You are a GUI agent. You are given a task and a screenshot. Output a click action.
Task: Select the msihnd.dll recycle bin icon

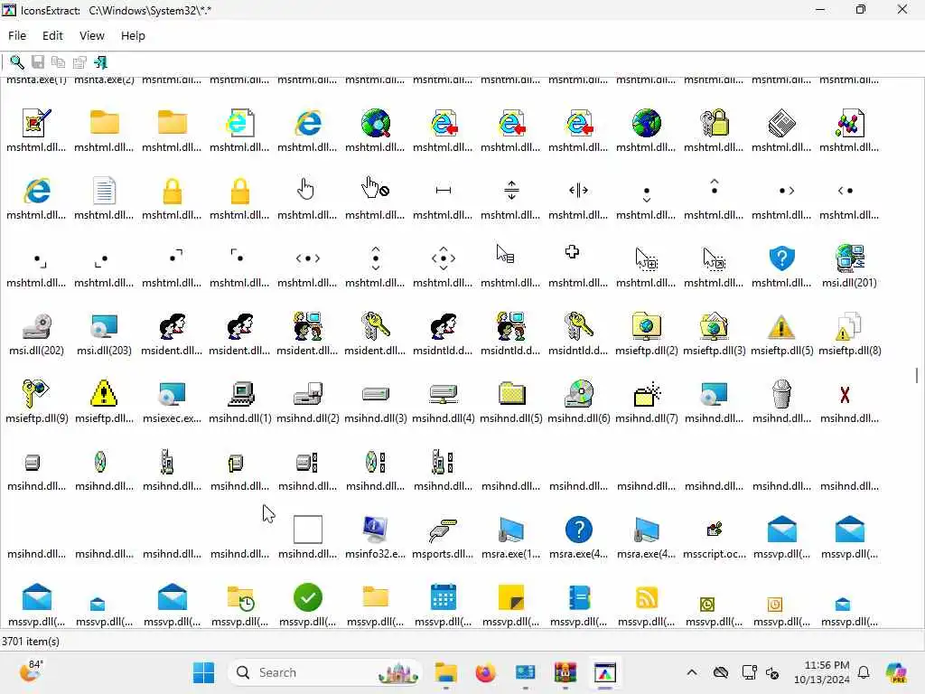click(781, 394)
